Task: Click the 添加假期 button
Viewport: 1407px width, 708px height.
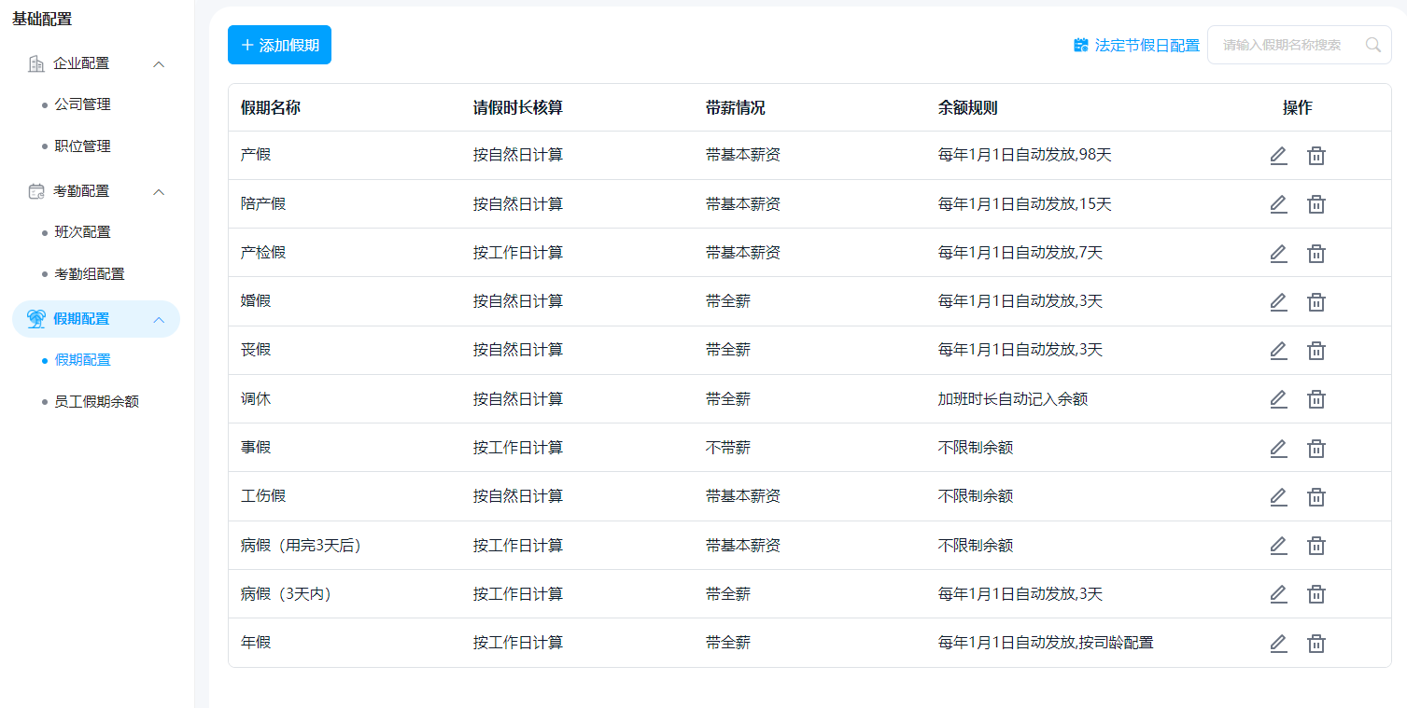Action: [279, 45]
